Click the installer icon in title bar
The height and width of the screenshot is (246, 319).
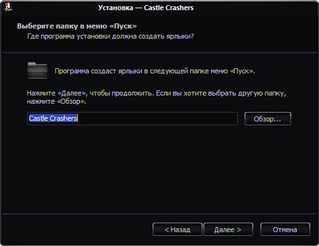pyautogui.click(x=8, y=7)
